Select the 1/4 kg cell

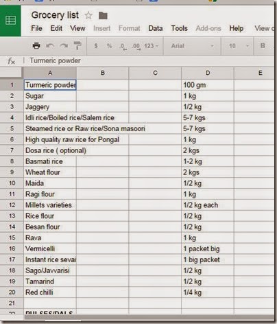208,292
